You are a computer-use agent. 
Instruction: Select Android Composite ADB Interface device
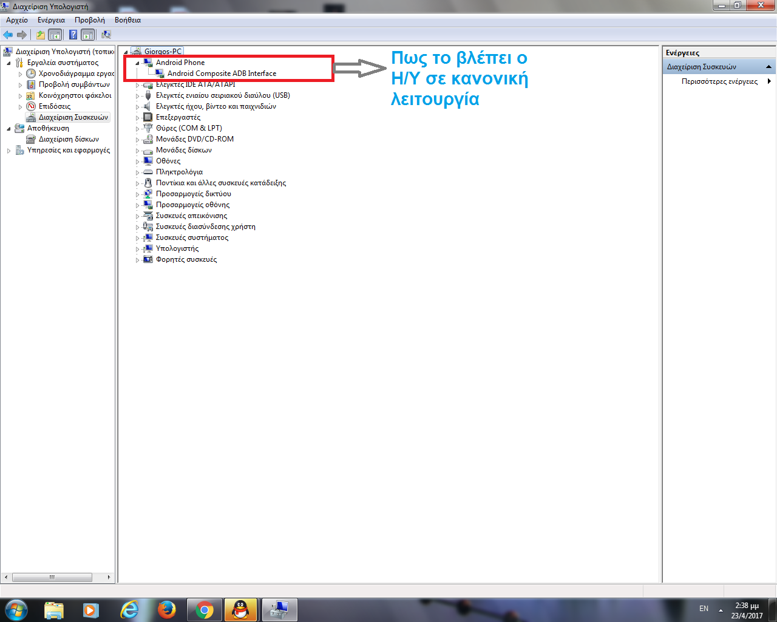(222, 73)
